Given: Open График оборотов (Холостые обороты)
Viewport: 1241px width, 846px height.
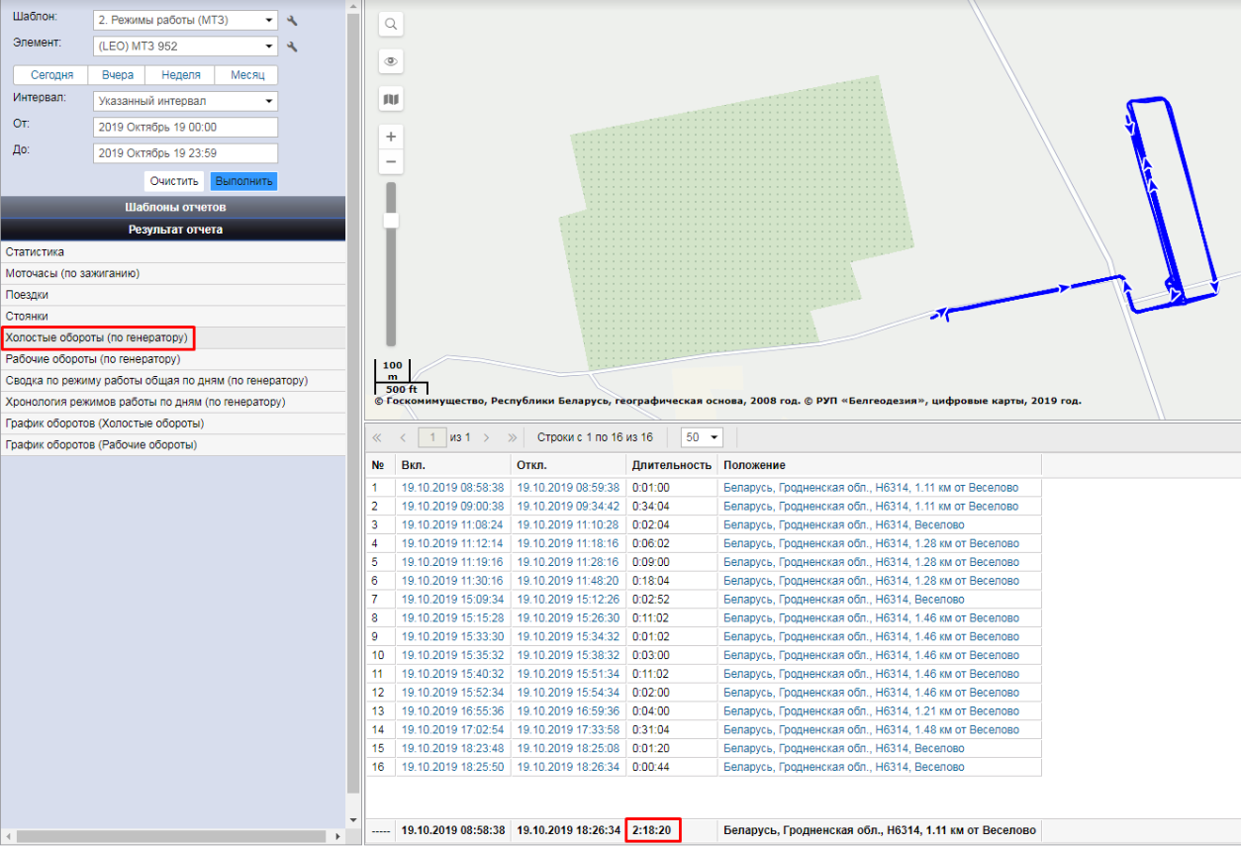Looking at the screenshot, I should point(173,423).
